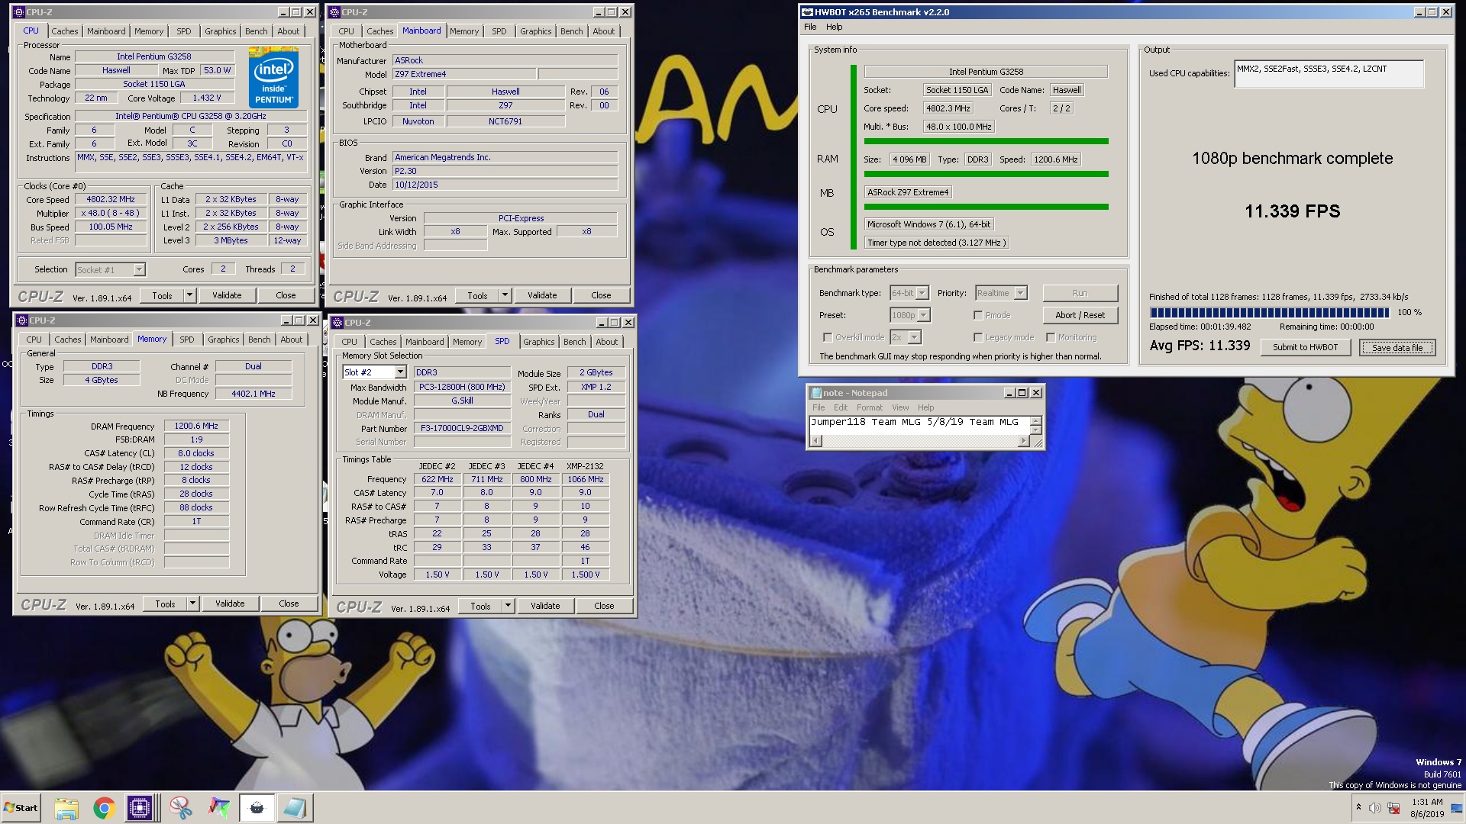Expand Tools arrow in CPU-Z Memory window

click(x=192, y=604)
